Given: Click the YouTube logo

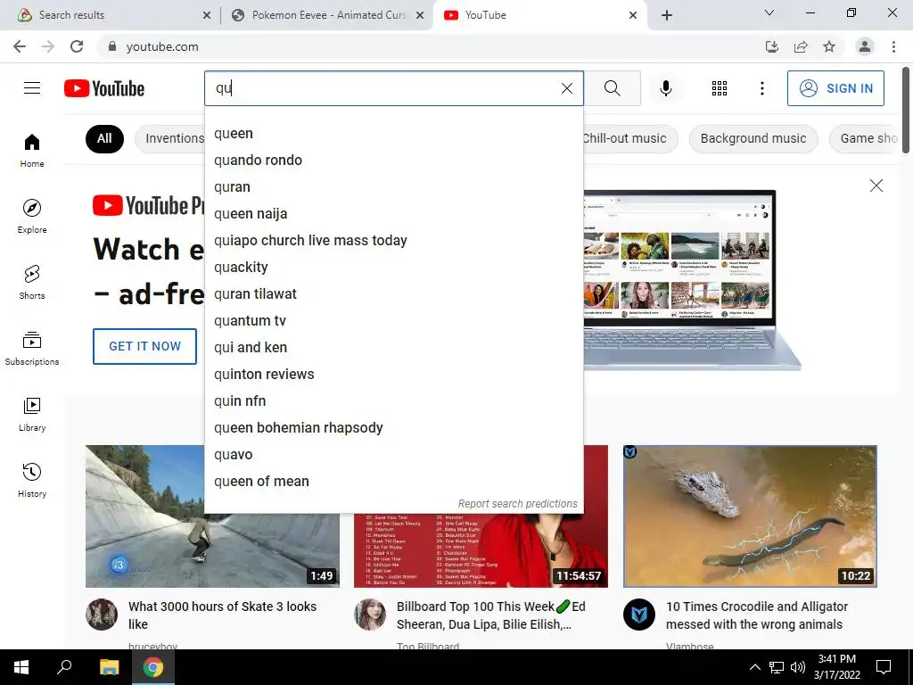Looking at the screenshot, I should (x=104, y=88).
